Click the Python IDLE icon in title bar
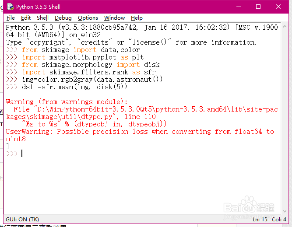This screenshot has height=227, width=292. coord(11,7)
